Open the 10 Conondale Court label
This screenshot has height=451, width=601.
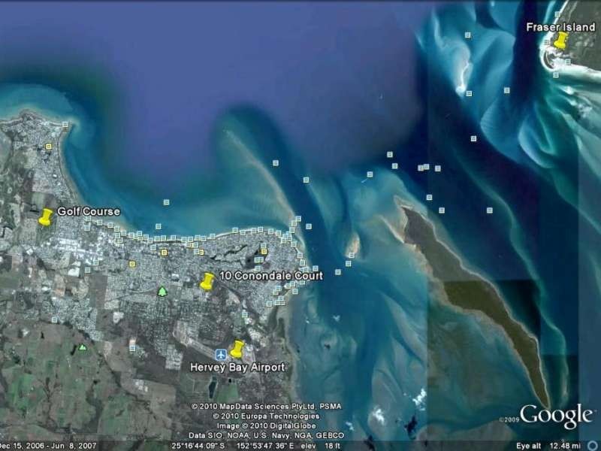point(271,276)
